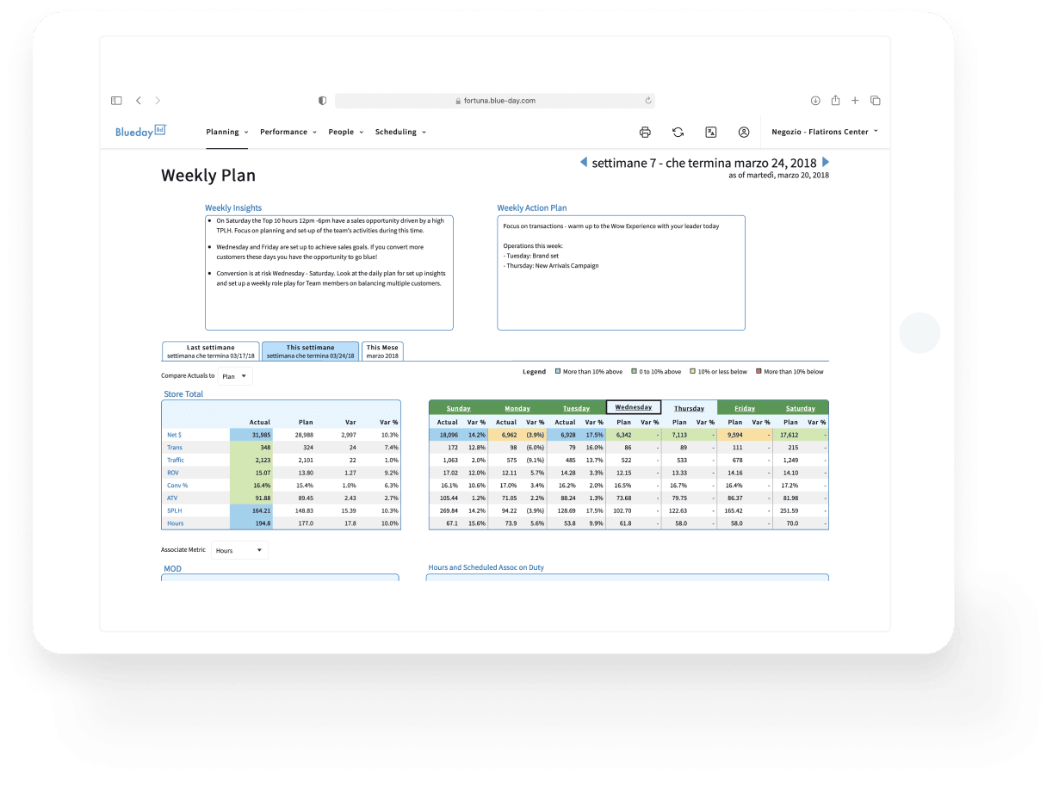
Task: Open the Associate Metric Hours dropdown
Action: pos(239,550)
